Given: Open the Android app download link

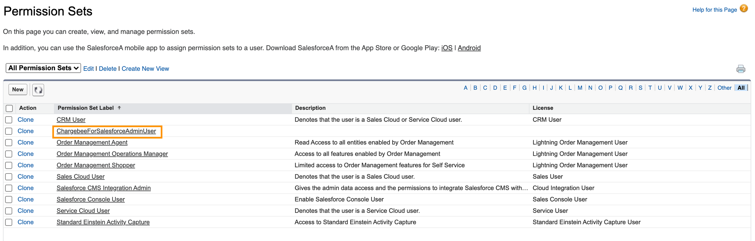Looking at the screenshot, I should (x=469, y=48).
